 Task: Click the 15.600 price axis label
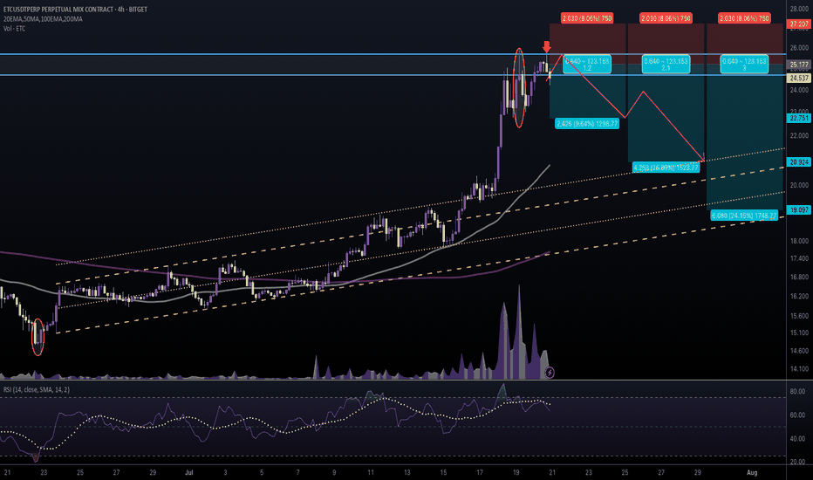coord(799,316)
